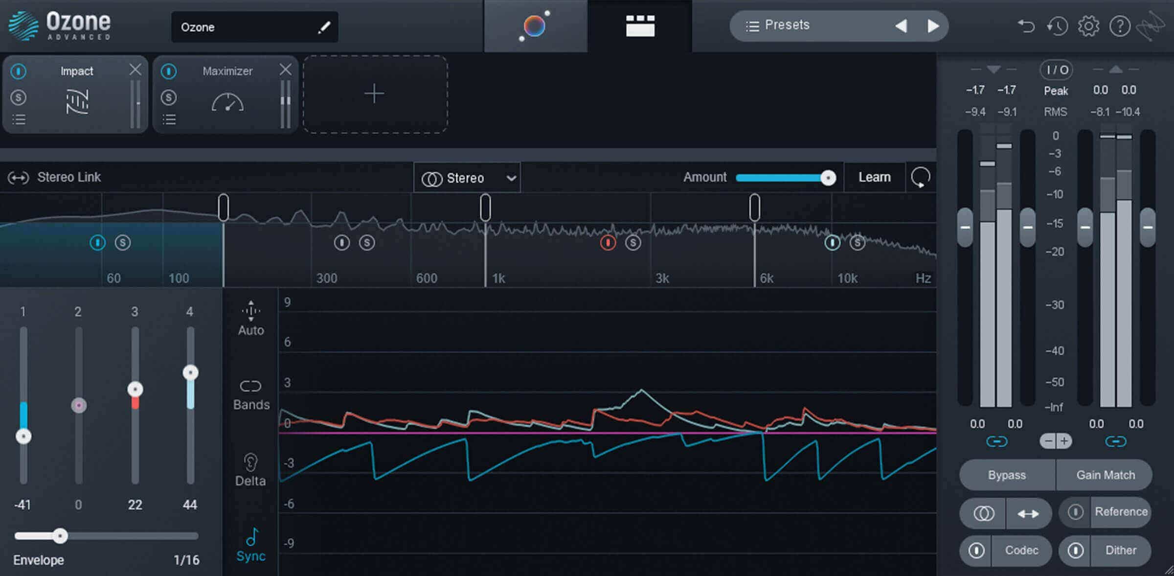Click the band 1 slider handle
The image size is (1174, 576).
[x=23, y=436]
